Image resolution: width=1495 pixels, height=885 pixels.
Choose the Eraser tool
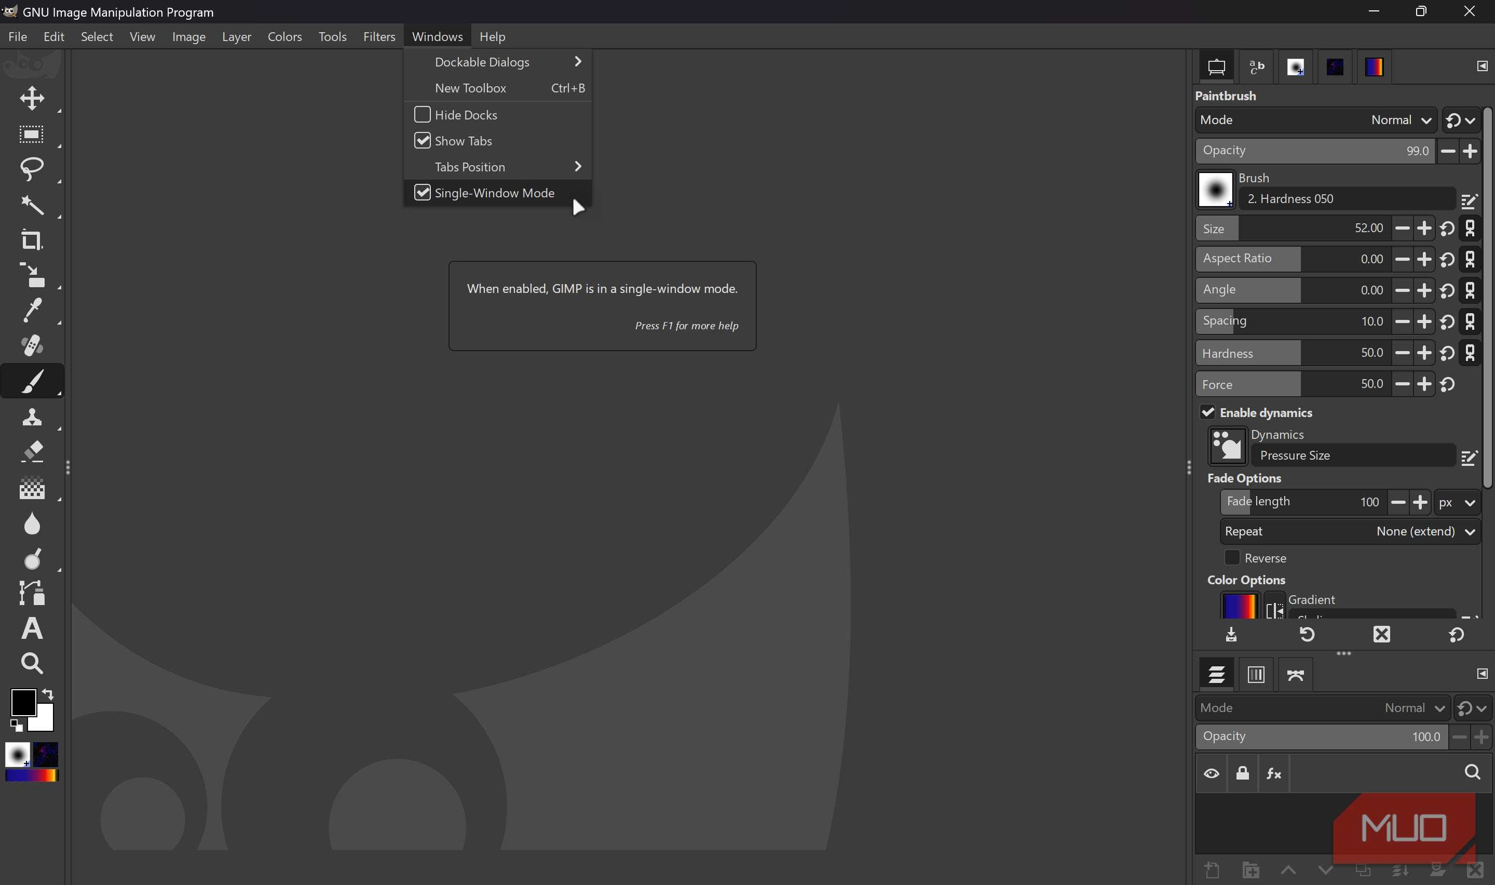coord(32,451)
